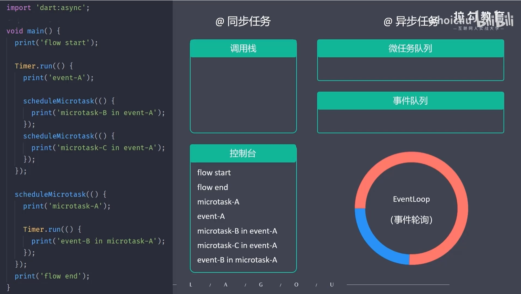Click the print('microtask-A') code line
521x294 pixels.
click(x=67, y=206)
